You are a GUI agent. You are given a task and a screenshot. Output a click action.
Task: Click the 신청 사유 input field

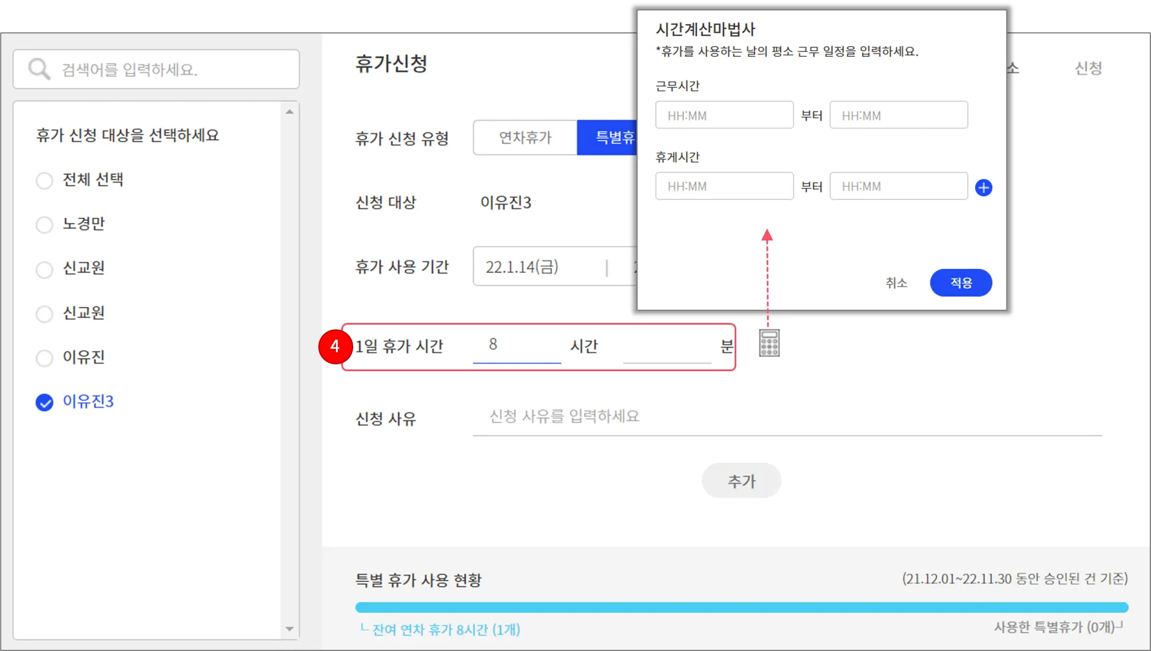(x=787, y=417)
